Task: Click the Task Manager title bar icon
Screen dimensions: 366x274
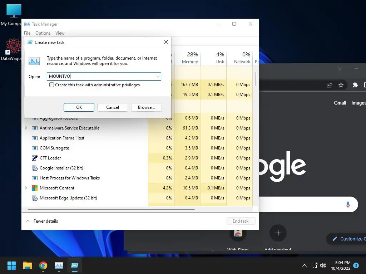Action: [27, 24]
